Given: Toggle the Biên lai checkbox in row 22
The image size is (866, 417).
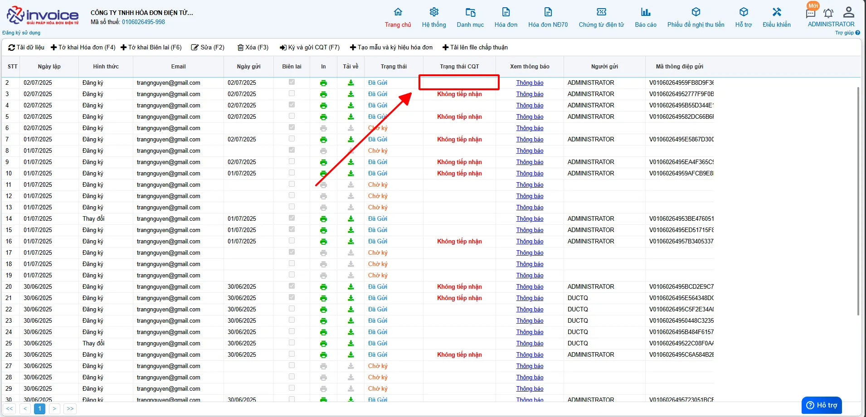Looking at the screenshot, I should click(292, 309).
